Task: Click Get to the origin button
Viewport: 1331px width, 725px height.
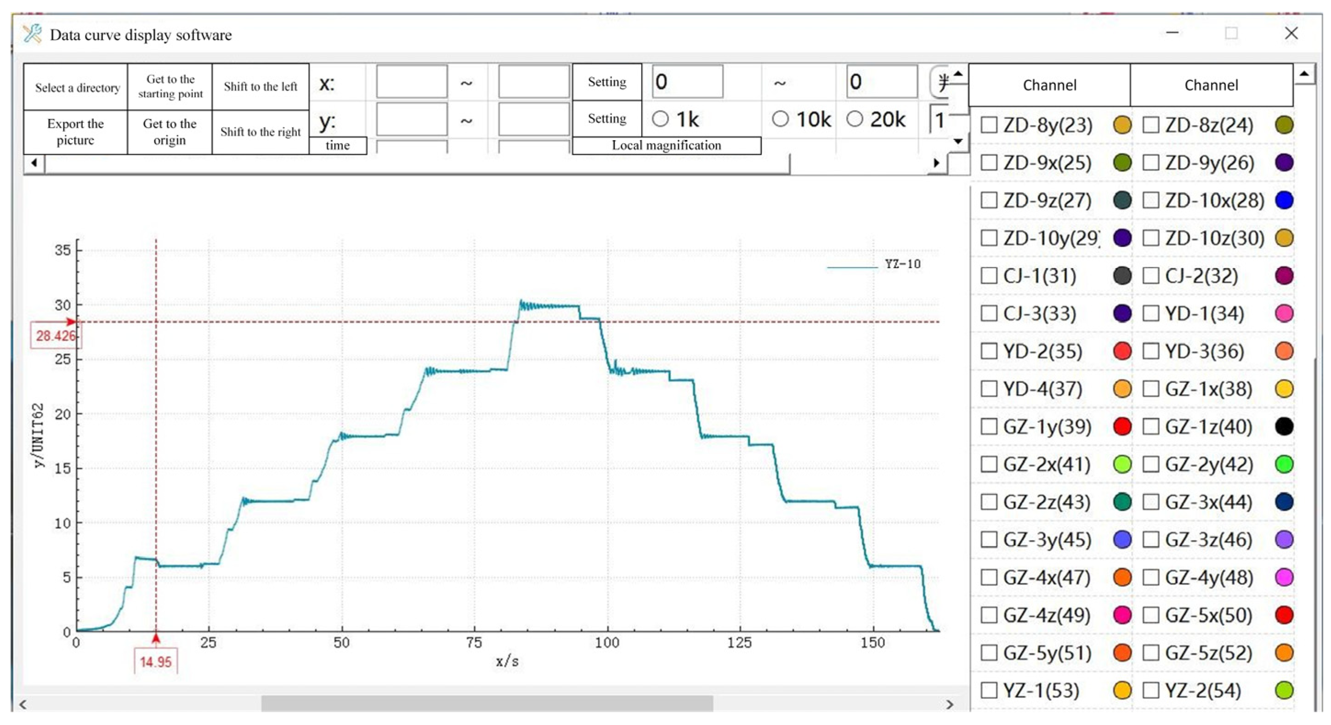Action: point(170,132)
